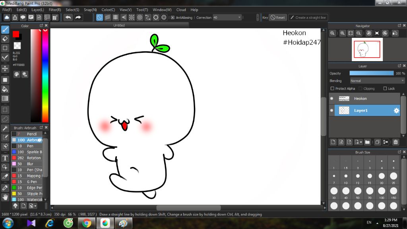407x229 pixels.
Task: Open the Snap menu
Action: [90, 10]
